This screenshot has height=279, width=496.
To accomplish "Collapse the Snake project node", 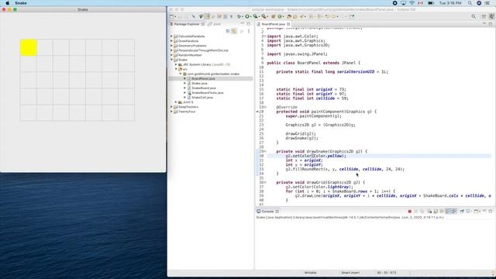I will 172,60.
